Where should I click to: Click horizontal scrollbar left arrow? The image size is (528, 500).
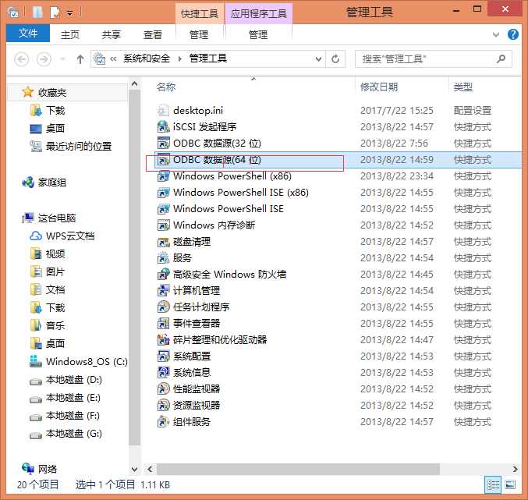150,469
